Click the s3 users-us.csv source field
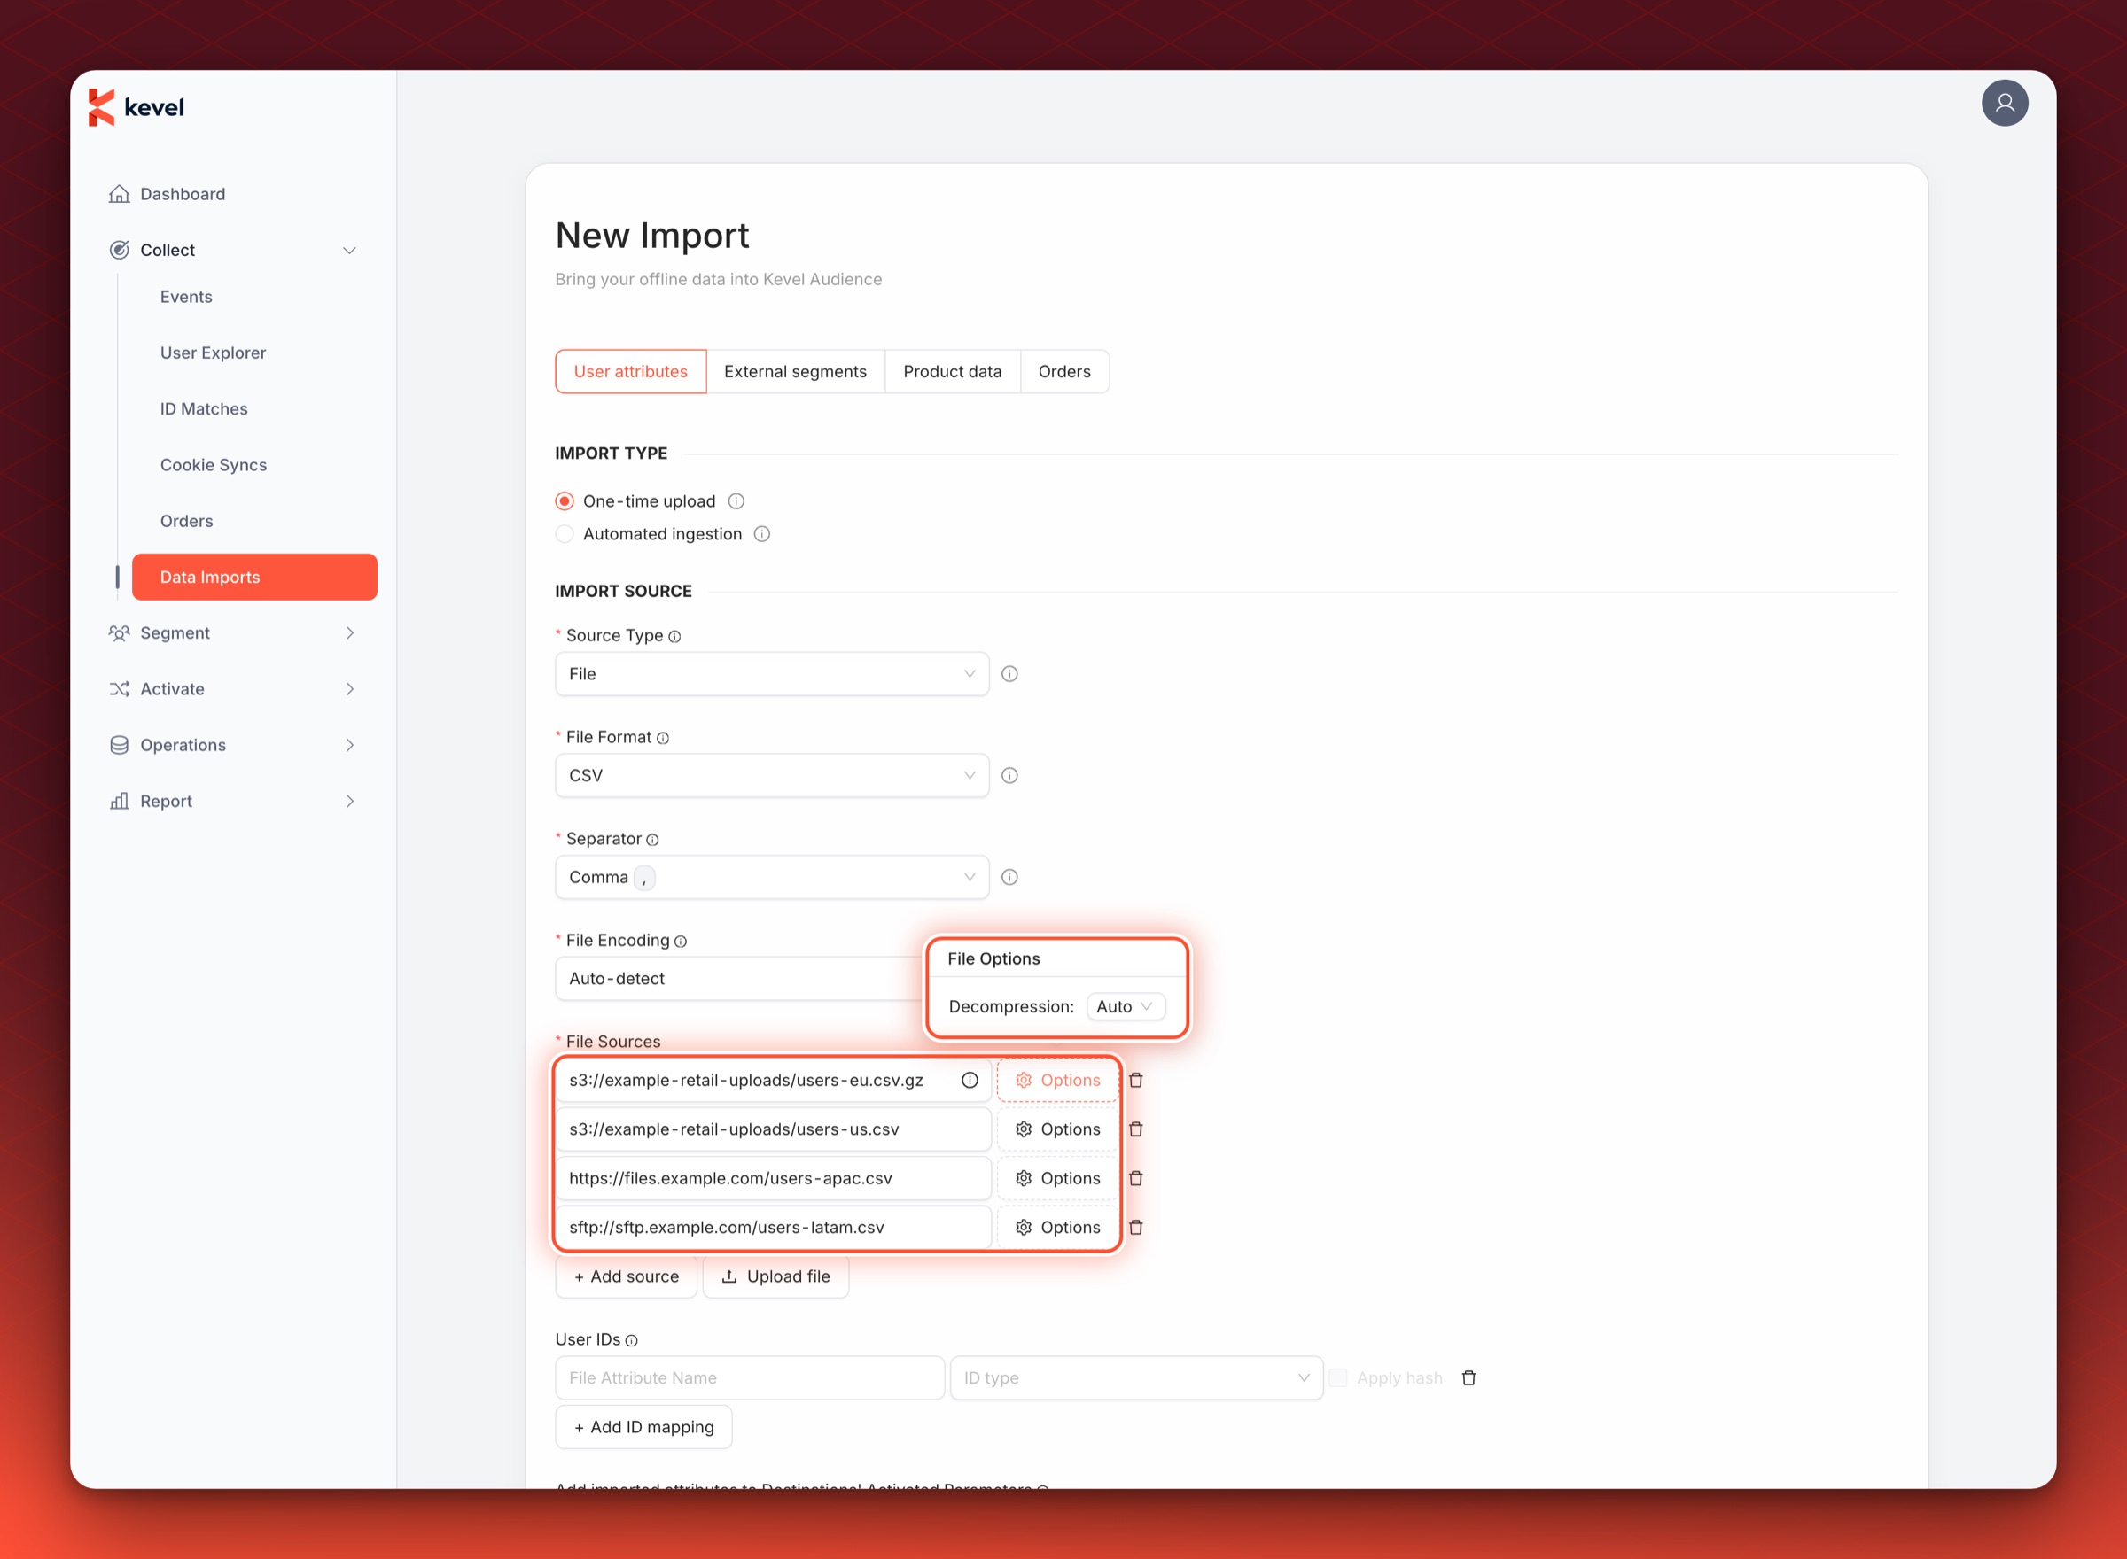Screen dimensions: 2127x1559 coord(773,1129)
